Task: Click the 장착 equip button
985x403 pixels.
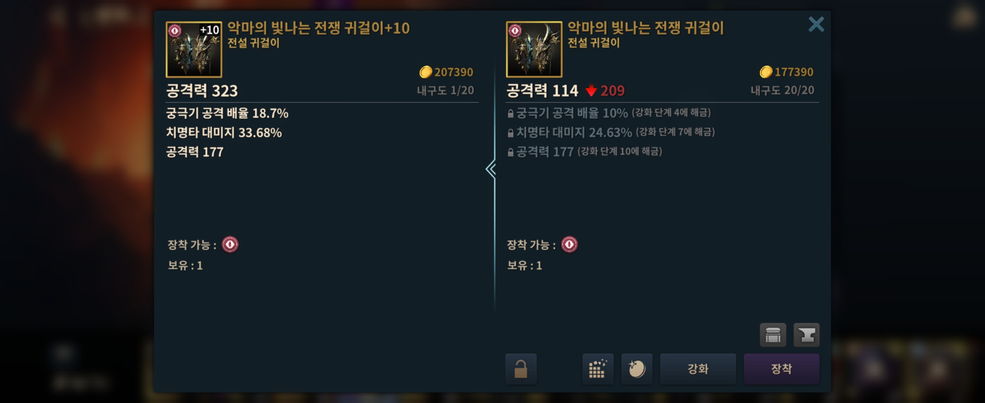Action: click(781, 369)
